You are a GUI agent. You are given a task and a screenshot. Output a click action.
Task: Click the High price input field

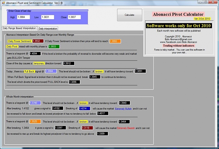(x=23, y=17)
